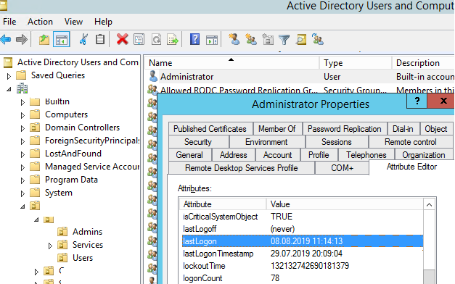Sort by the Name column header
The width and height of the screenshot is (455, 284).
tap(231, 63)
